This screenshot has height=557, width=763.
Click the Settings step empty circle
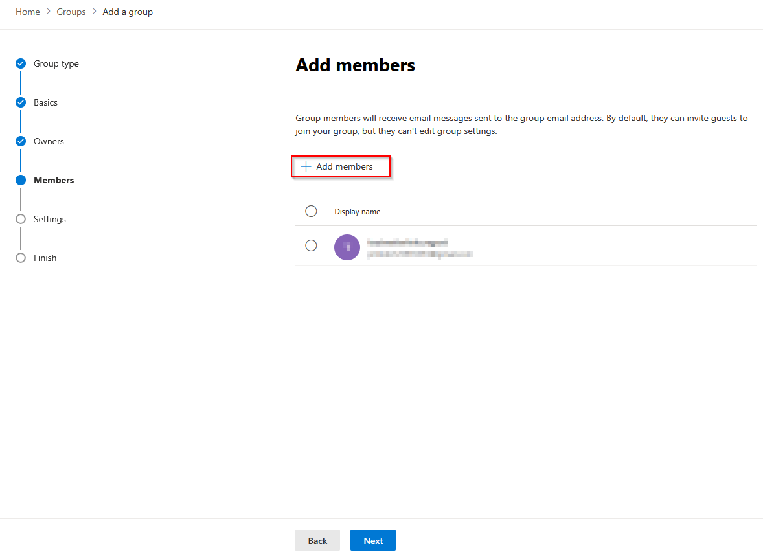click(21, 219)
